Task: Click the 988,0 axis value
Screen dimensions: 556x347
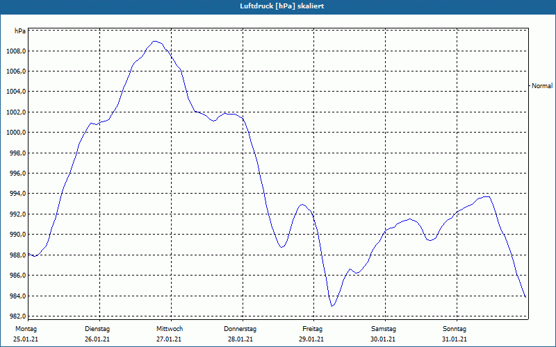Action: coord(17,255)
